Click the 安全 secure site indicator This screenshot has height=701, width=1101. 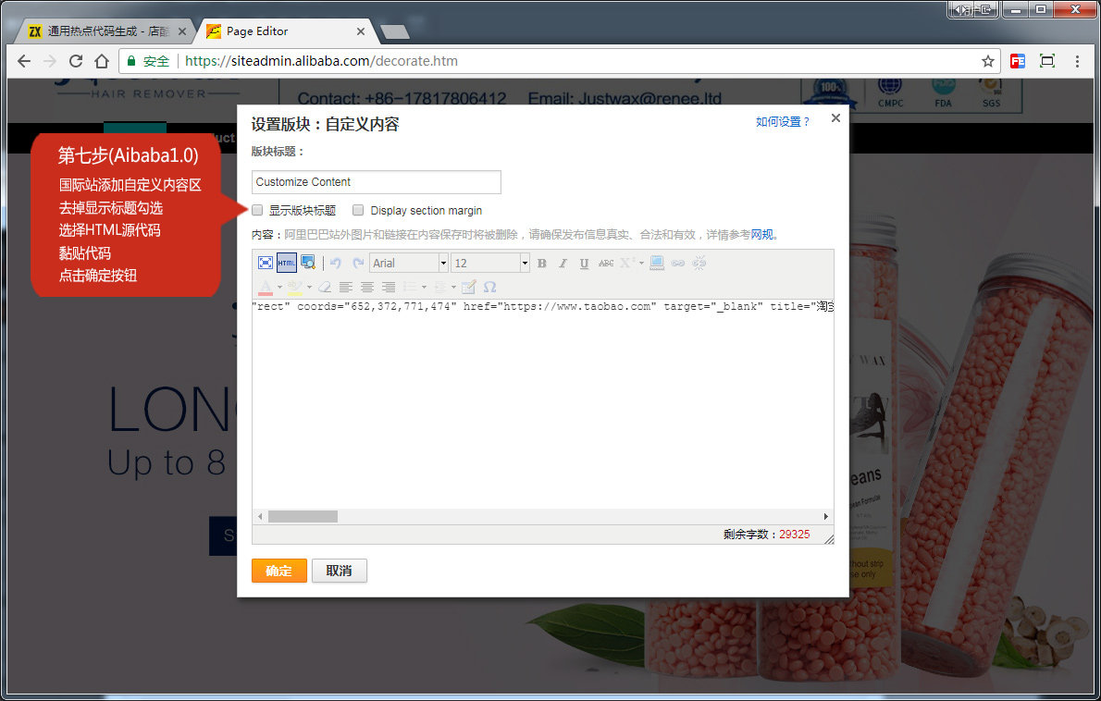149,61
